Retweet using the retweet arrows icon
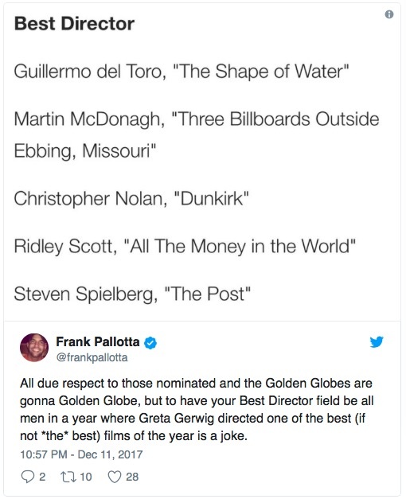Viewport: 406px width, 499px height. [x=67, y=477]
